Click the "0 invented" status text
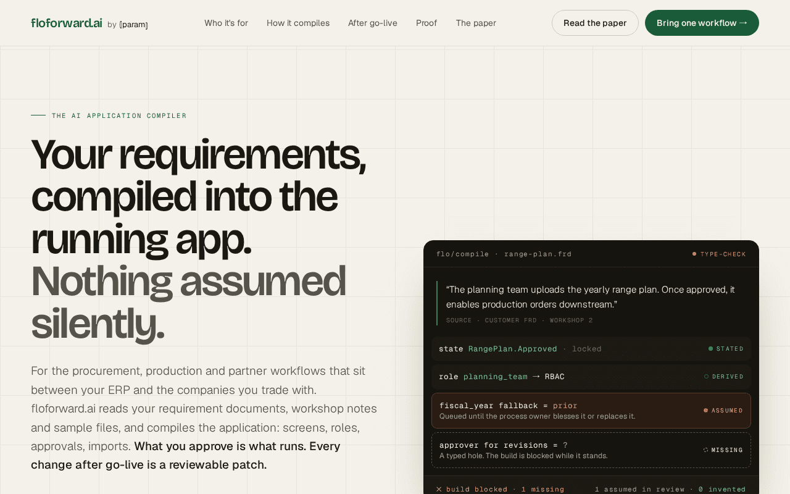The height and width of the screenshot is (494, 790). (722, 489)
